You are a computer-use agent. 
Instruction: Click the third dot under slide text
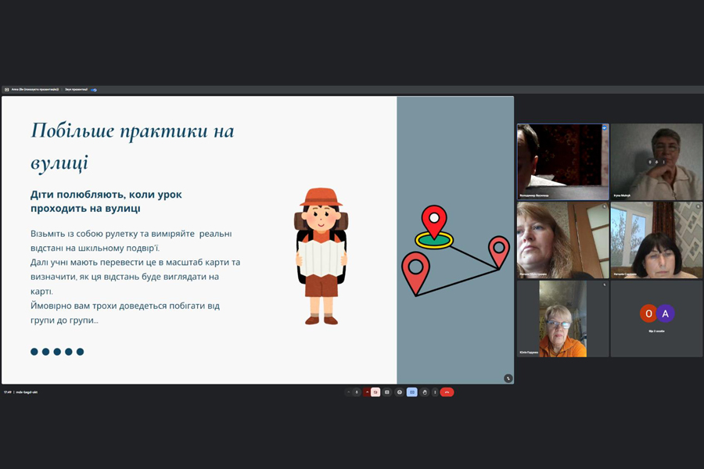pos(57,352)
